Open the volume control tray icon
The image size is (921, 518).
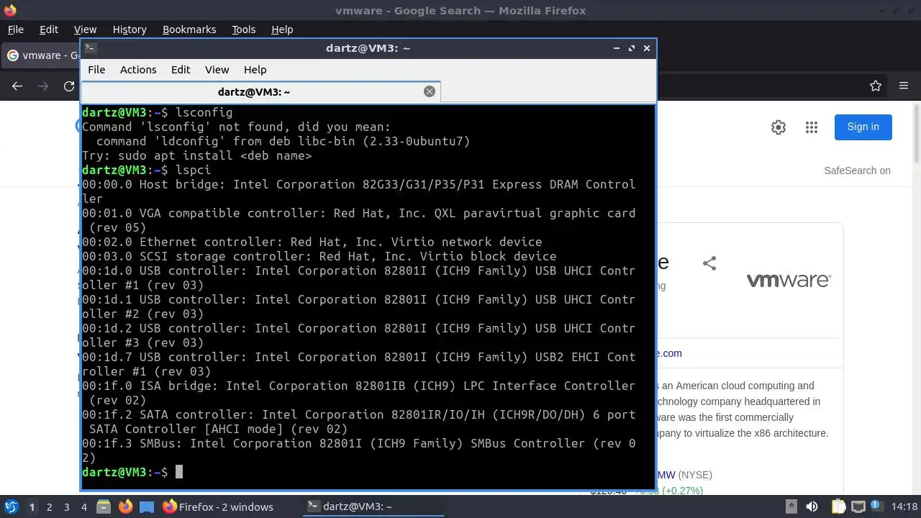812,506
